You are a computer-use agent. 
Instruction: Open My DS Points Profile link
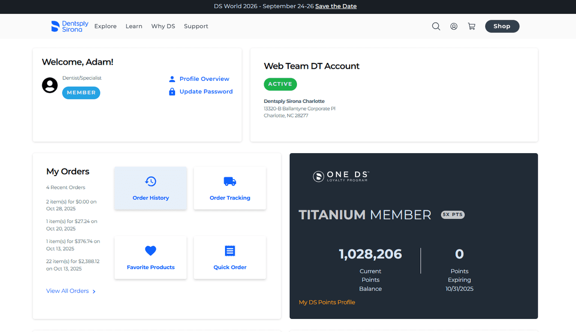[x=327, y=302]
